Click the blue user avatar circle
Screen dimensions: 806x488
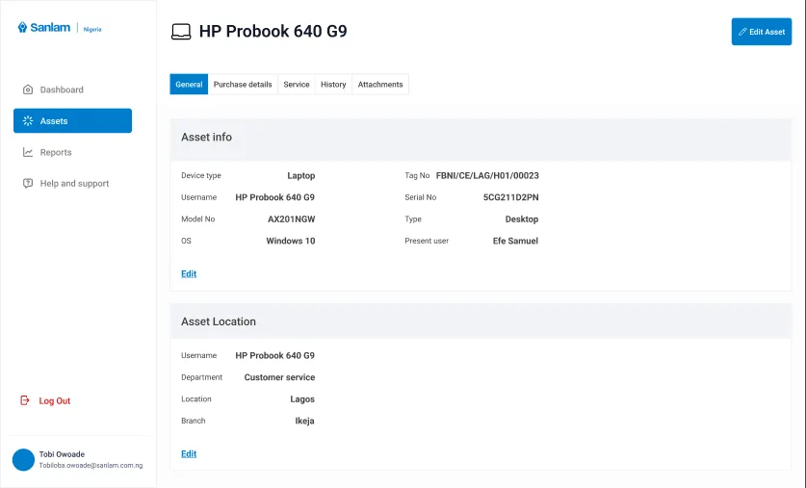[x=23, y=459]
